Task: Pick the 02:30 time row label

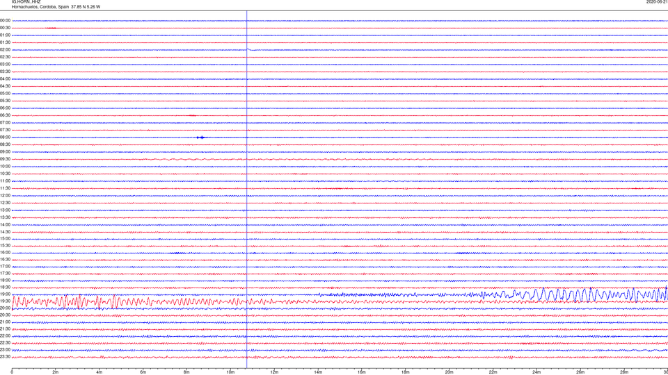Action: coord(5,57)
